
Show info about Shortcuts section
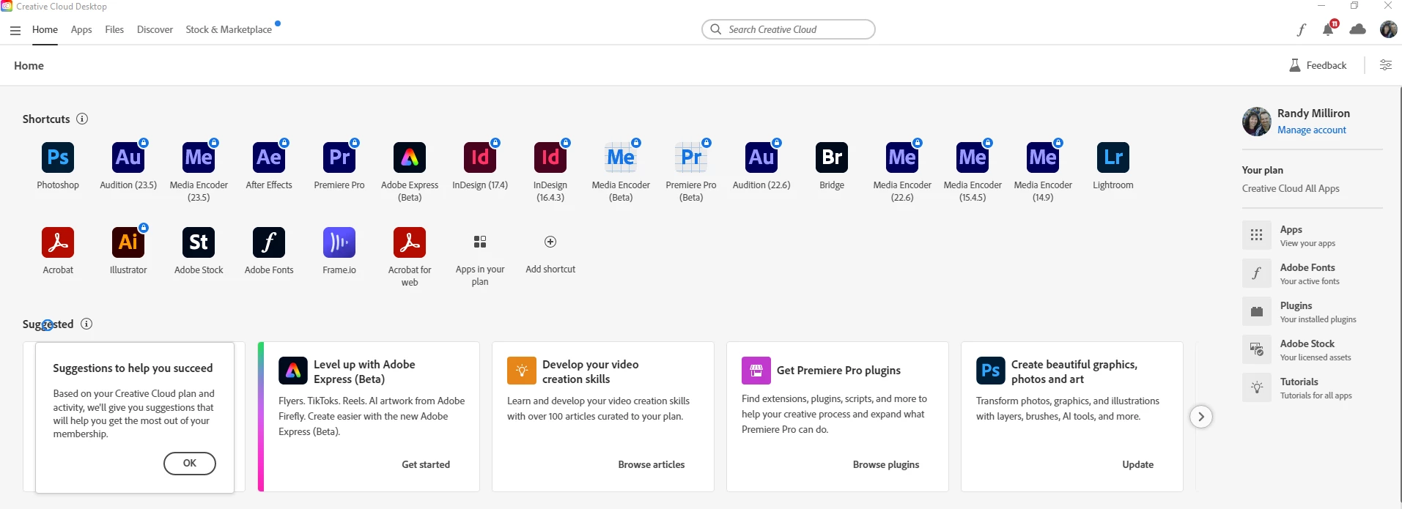tap(82, 119)
